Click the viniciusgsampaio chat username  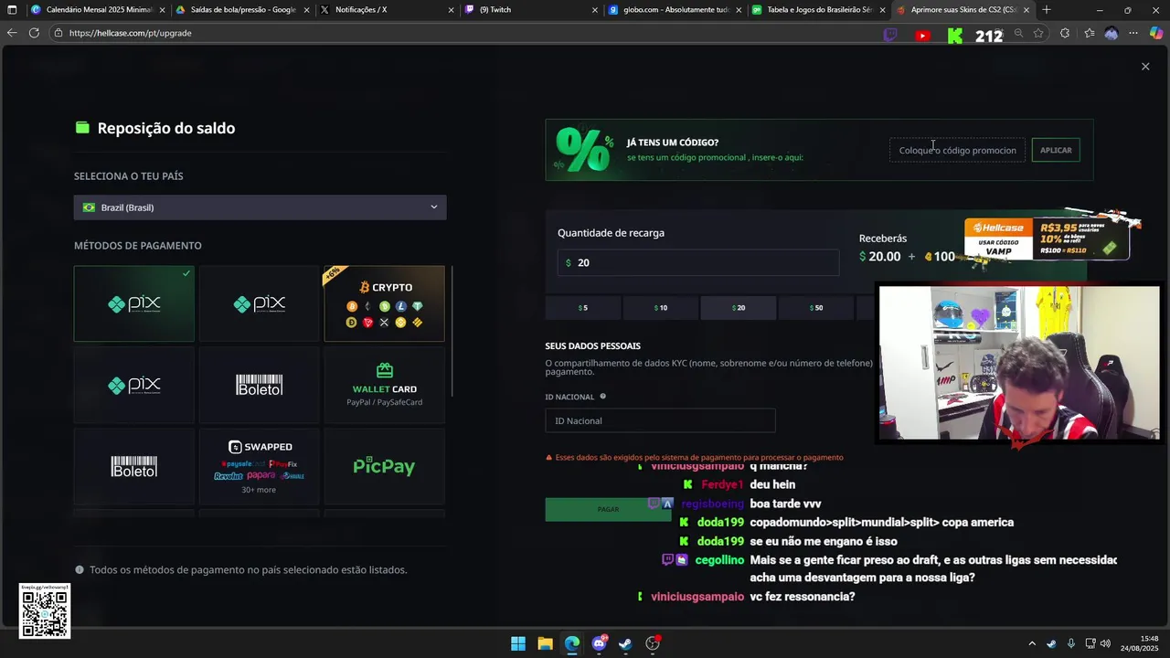[697, 597]
